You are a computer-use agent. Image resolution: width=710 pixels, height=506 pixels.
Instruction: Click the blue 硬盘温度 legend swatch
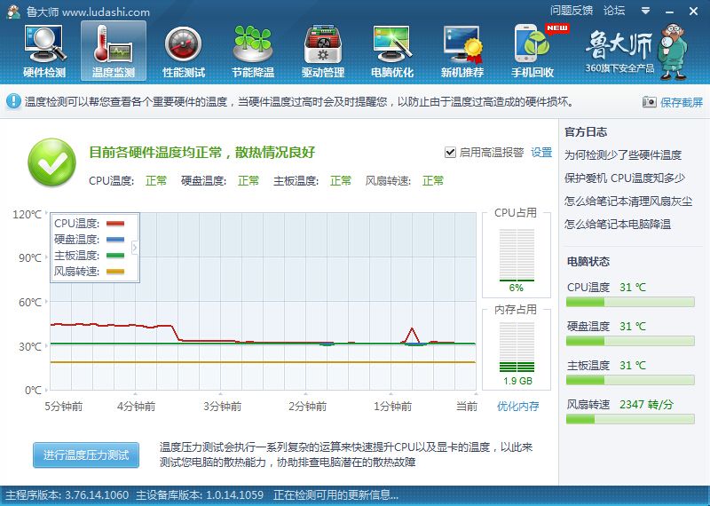[115, 239]
